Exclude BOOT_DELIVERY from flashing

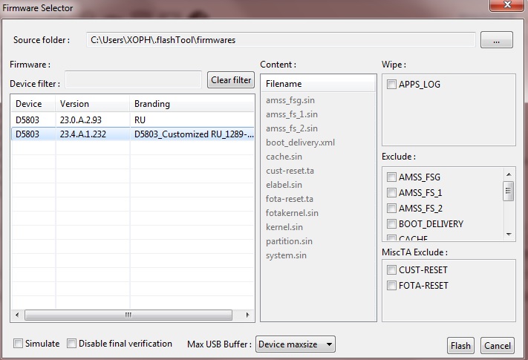391,224
